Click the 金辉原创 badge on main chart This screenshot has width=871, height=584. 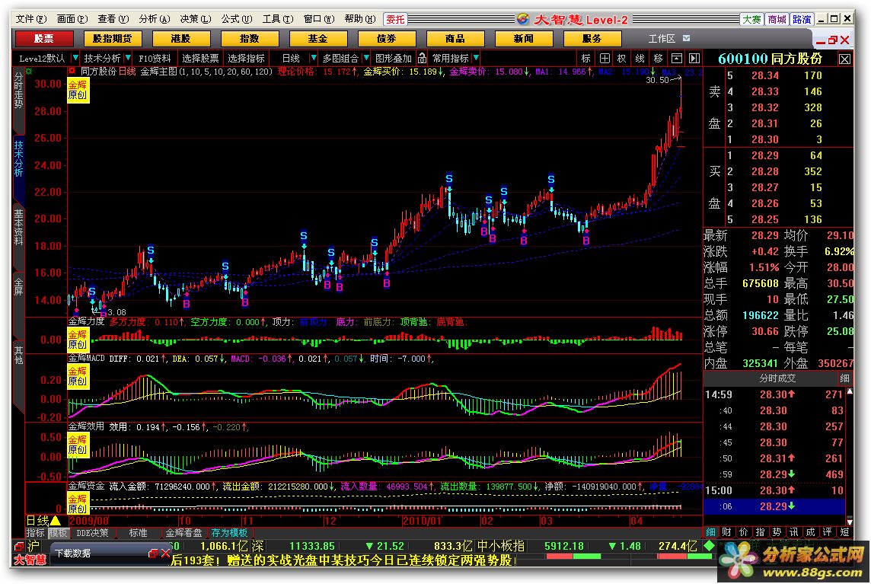(x=78, y=91)
